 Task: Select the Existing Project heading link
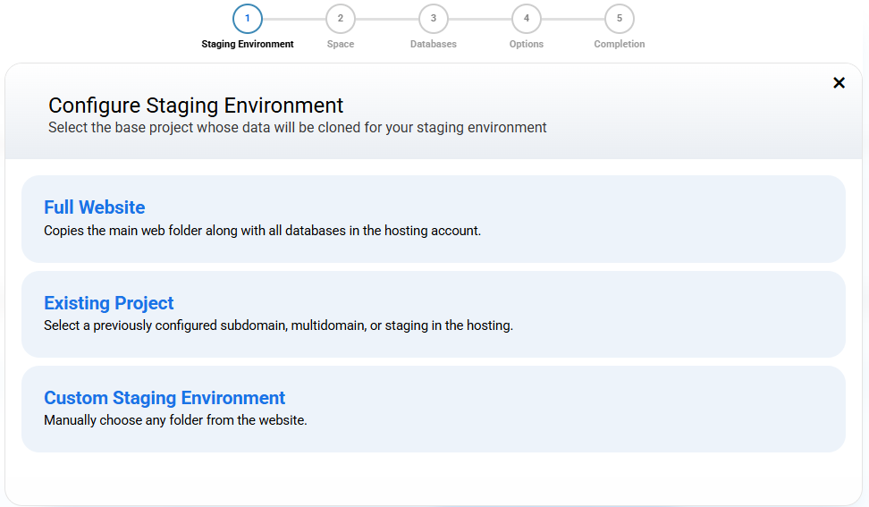tap(108, 303)
